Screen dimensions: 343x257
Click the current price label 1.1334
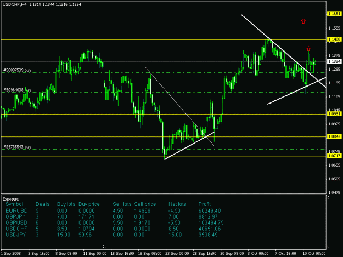tap(334, 61)
